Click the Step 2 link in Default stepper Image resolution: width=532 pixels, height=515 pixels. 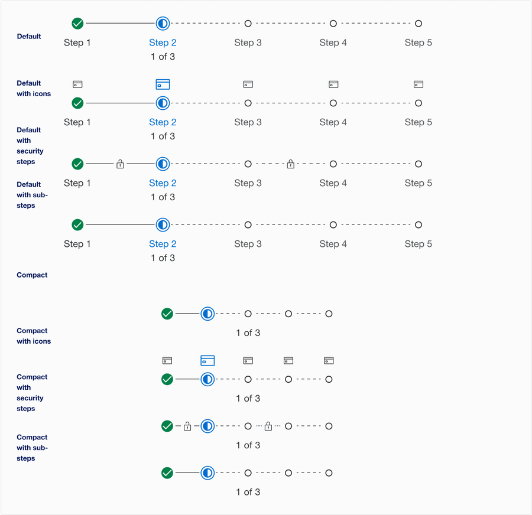[163, 43]
